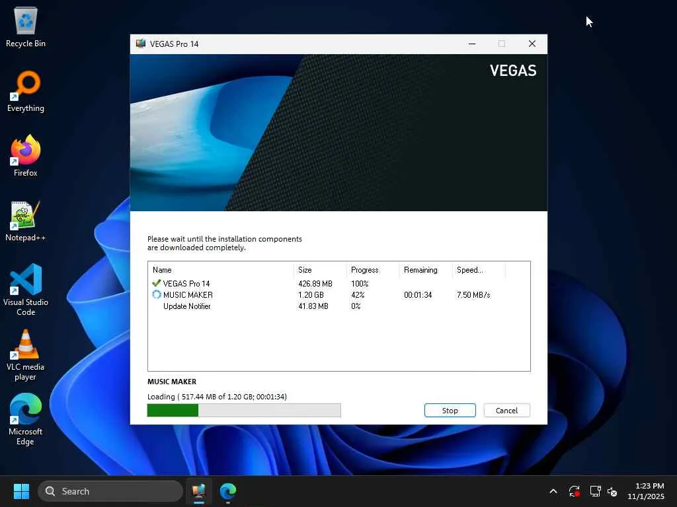Show hidden system tray icons

553,491
